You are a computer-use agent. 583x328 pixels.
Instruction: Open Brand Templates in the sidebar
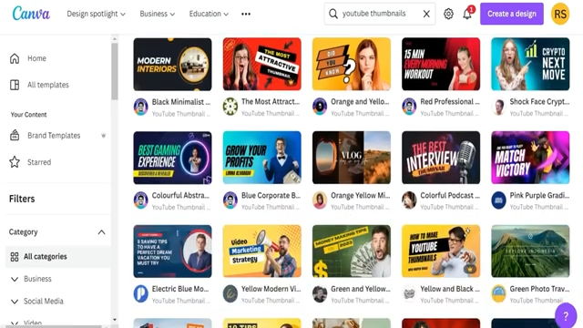54,136
